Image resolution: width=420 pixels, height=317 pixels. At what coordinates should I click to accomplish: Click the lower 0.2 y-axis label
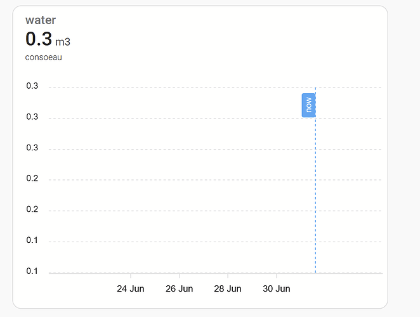click(x=32, y=210)
